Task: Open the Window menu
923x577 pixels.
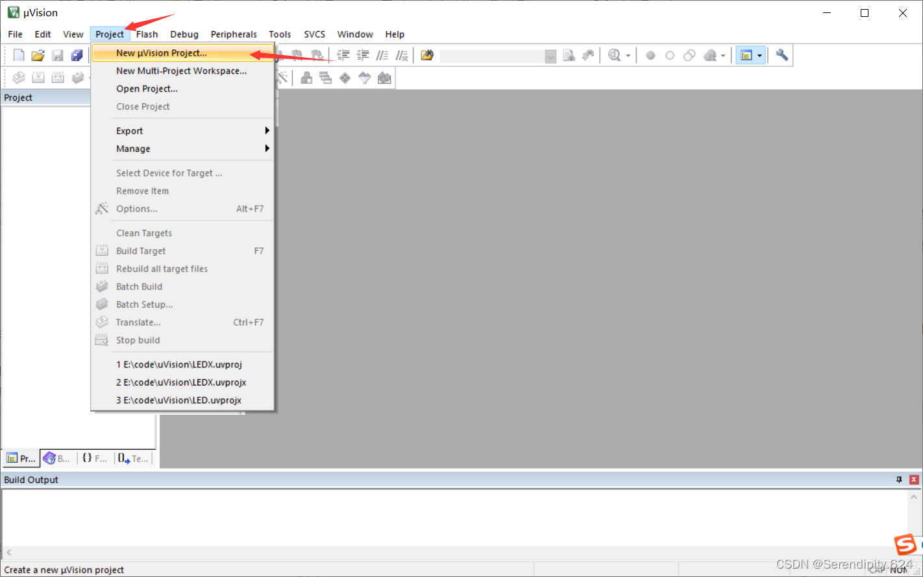Action: 355,34
